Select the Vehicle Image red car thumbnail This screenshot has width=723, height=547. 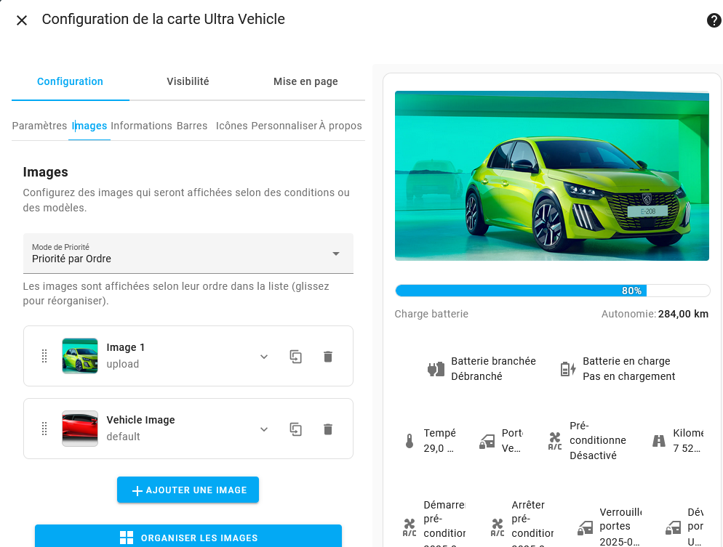[x=80, y=429]
